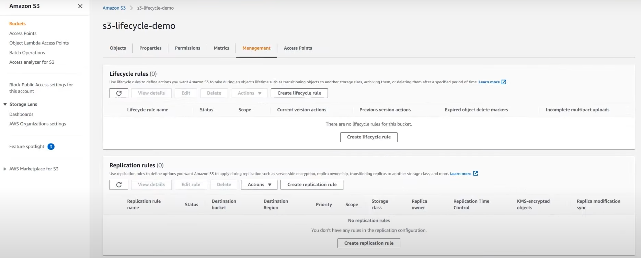Click the Edit rule button
This screenshot has height=258, width=641.
click(191, 185)
